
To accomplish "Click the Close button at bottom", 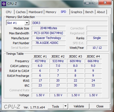I will click(100, 106).
